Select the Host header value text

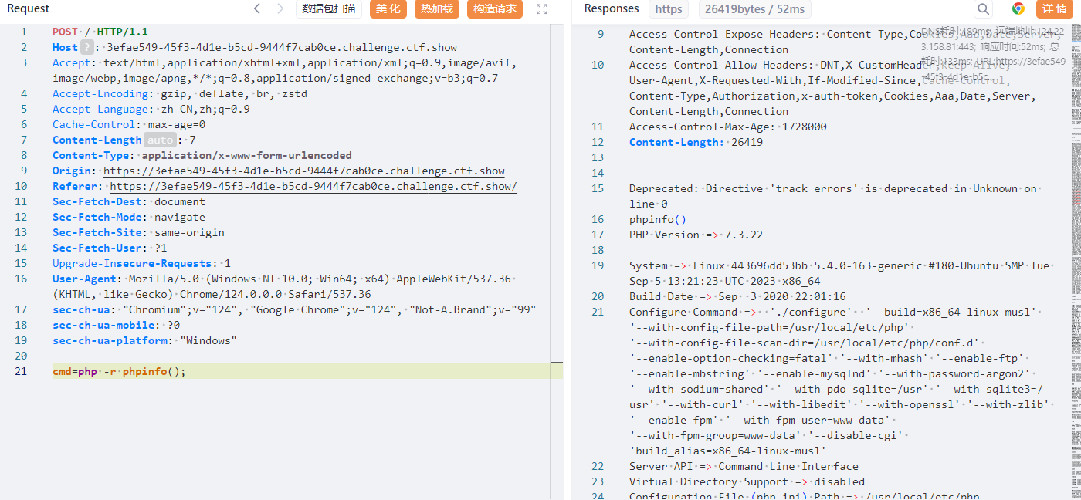[x=282, y=47]
